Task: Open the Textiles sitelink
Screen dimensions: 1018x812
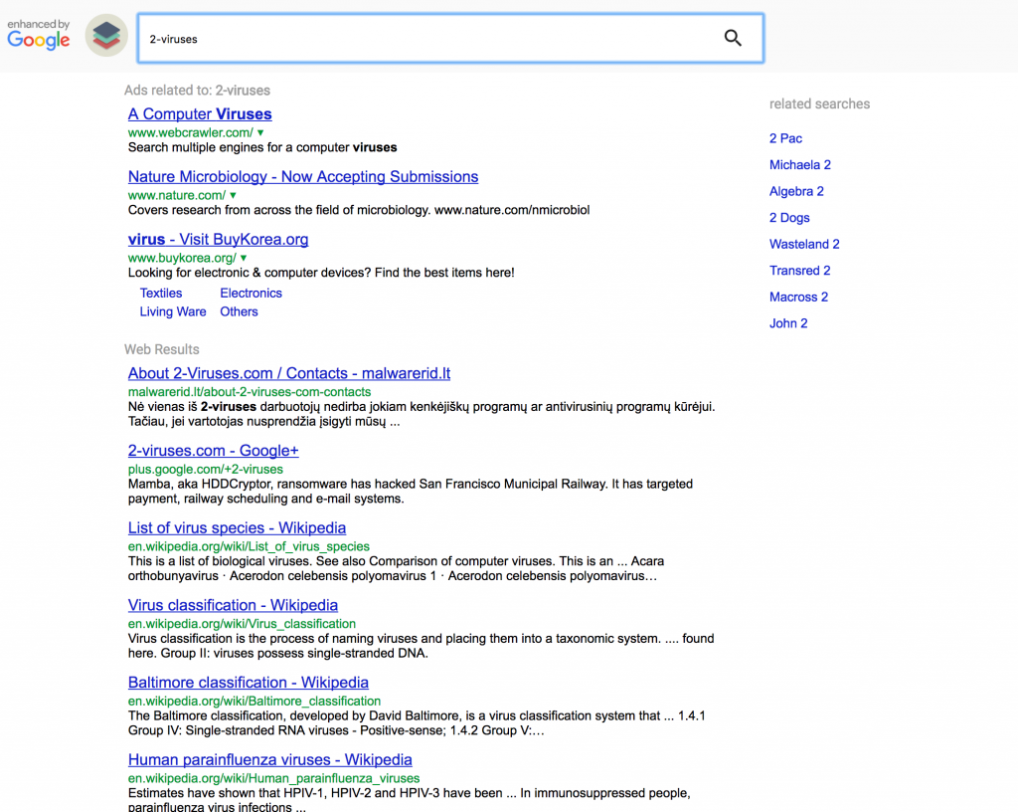Action: 161,293
